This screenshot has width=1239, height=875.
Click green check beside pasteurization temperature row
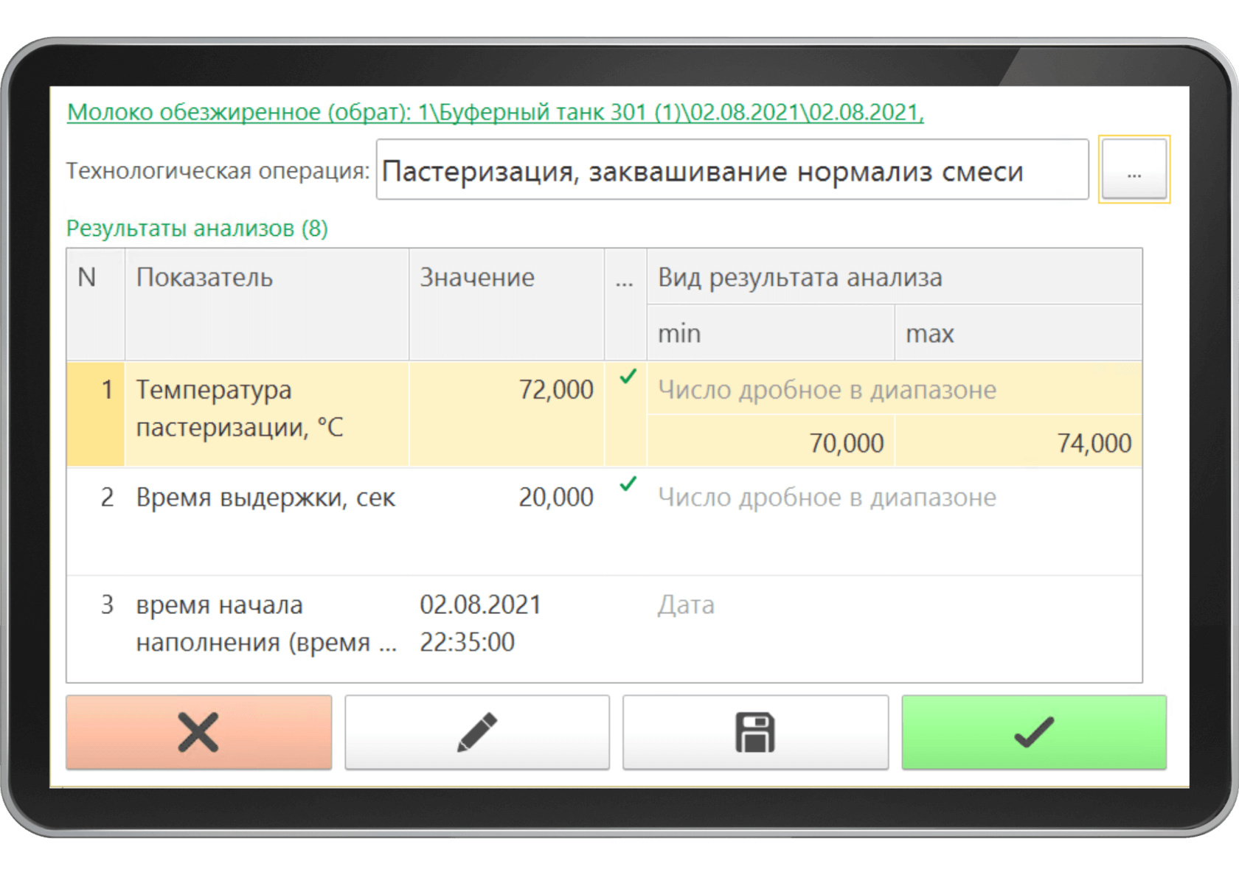[628, 377]
